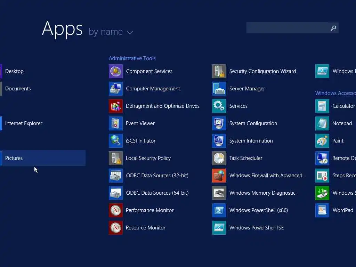Launch the WordPad icon
Viewport: 356px width, 267px height.
(x=322, y=210)
